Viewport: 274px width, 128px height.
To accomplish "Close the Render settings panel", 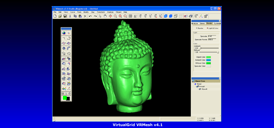I will coord(220,21).
